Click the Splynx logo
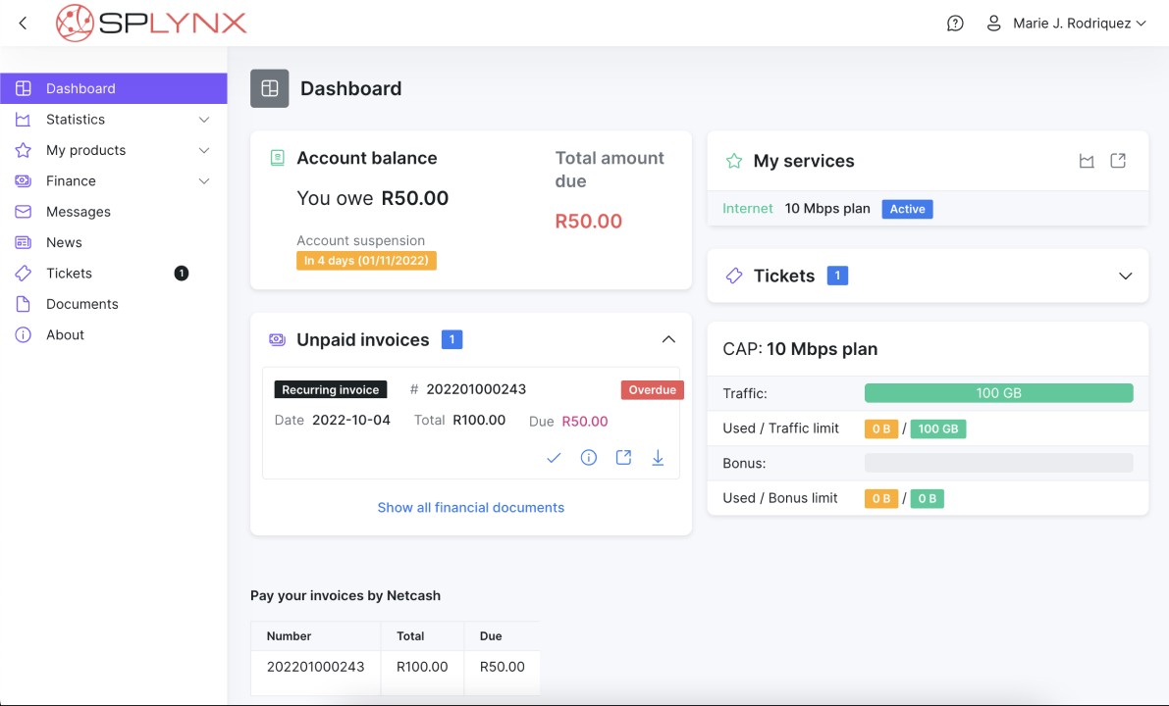The width and height of the screenshot is (1169, 706). click(151, 24)
